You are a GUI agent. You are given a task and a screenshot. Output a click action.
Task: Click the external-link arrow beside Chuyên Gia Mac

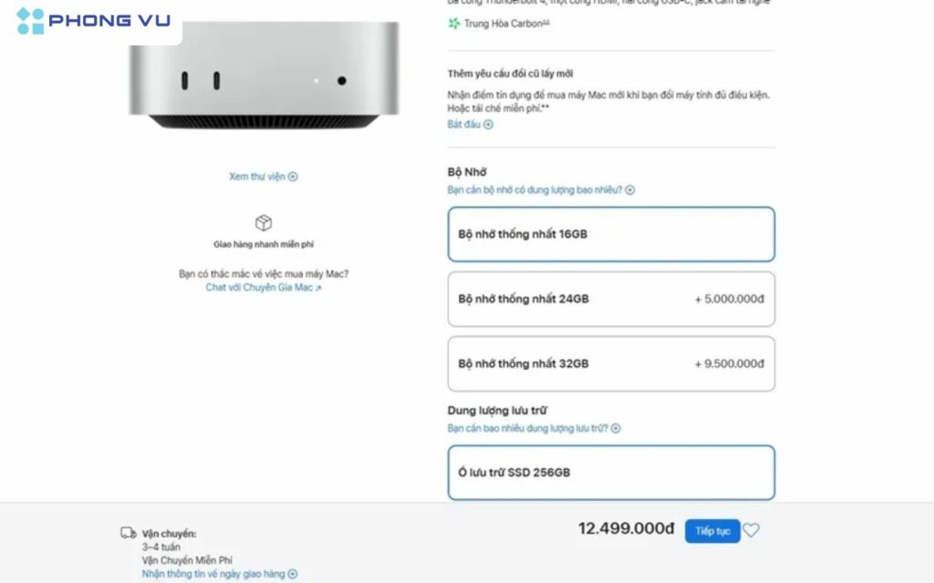(x=320, y=286)
